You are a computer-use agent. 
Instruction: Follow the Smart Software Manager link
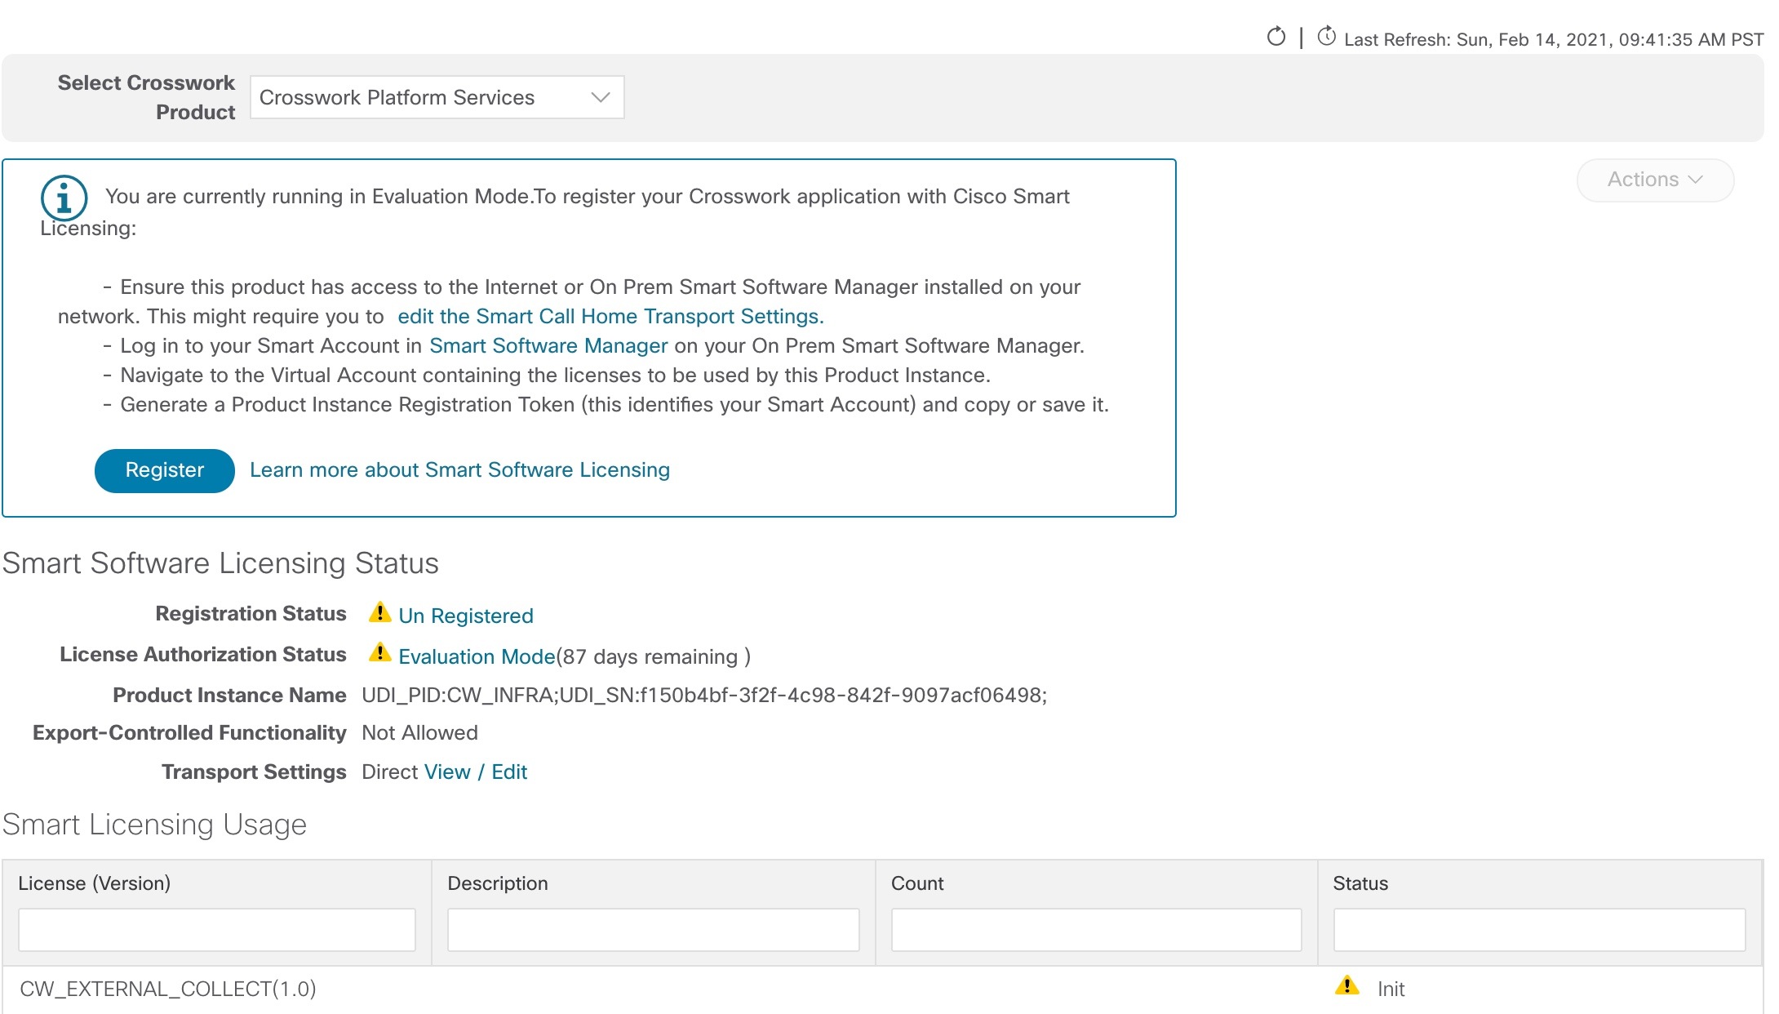[548, 346]
